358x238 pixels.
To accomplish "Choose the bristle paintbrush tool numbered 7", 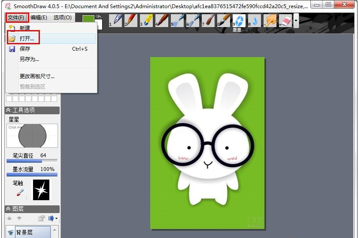I will [x=209, y=20].
